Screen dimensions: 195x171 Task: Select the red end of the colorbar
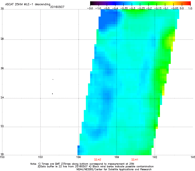pyautogui.click(x=188, y=3)
